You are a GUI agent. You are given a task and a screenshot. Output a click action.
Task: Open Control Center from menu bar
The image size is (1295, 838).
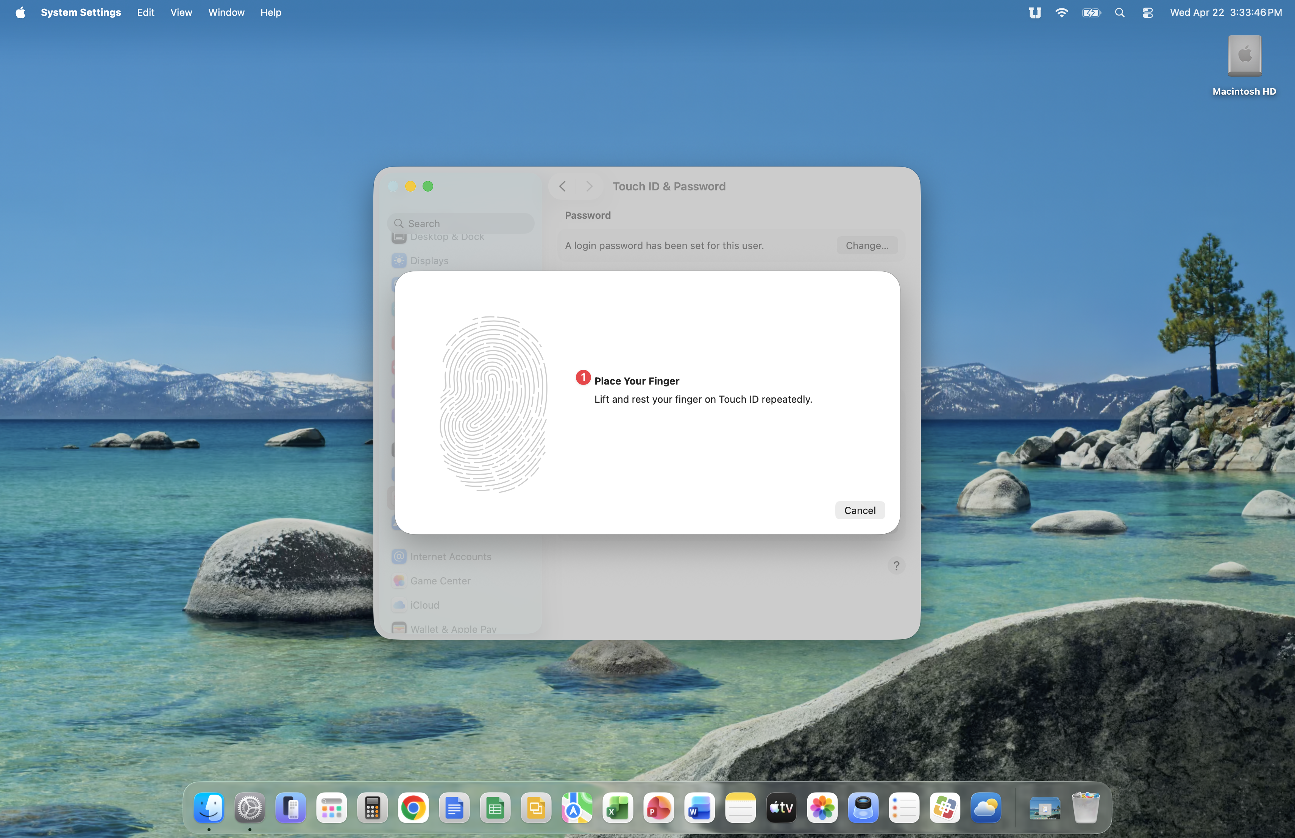(1148, 12)
